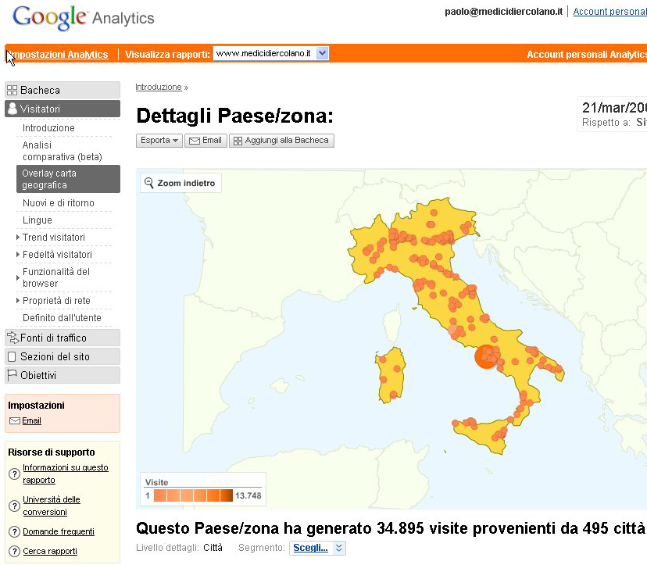The height and width of the screenshot is (565, 647).
Task: Click the darkest swatch of Visite legend
Action: [227, 495]
